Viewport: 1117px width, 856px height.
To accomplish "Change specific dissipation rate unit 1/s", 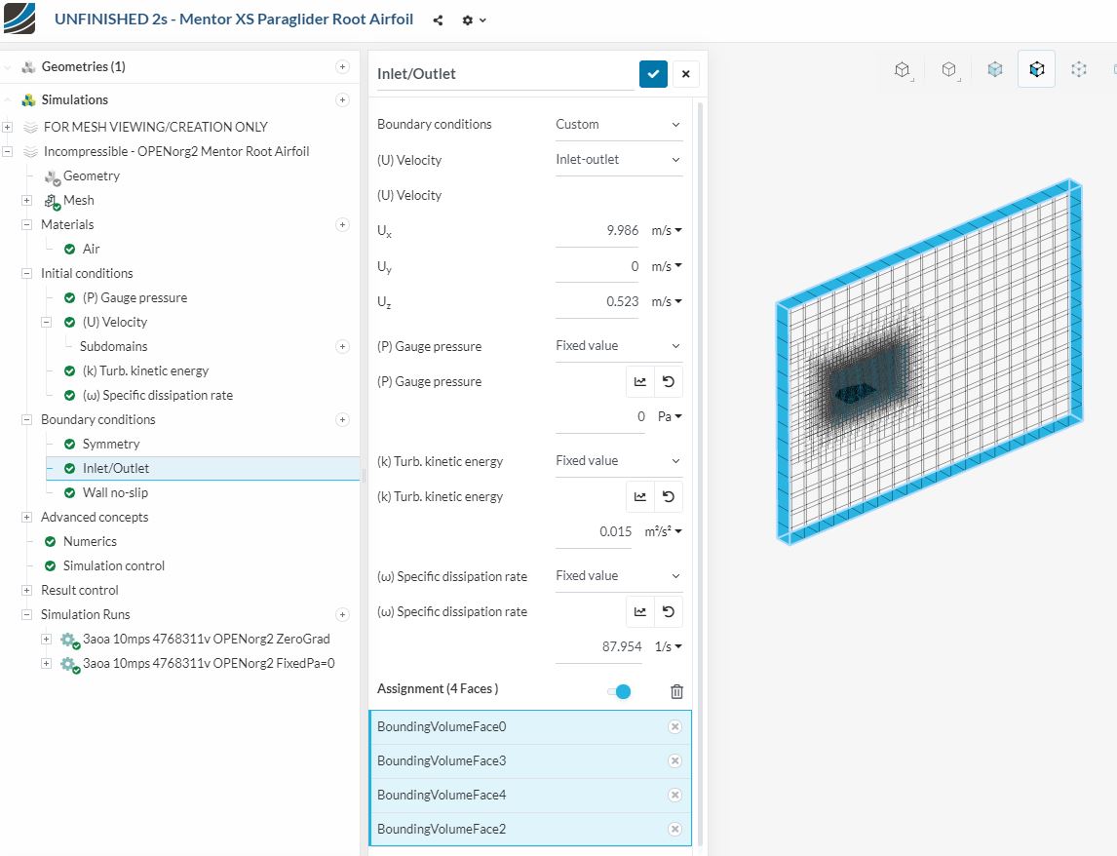I will click(668, 646).
